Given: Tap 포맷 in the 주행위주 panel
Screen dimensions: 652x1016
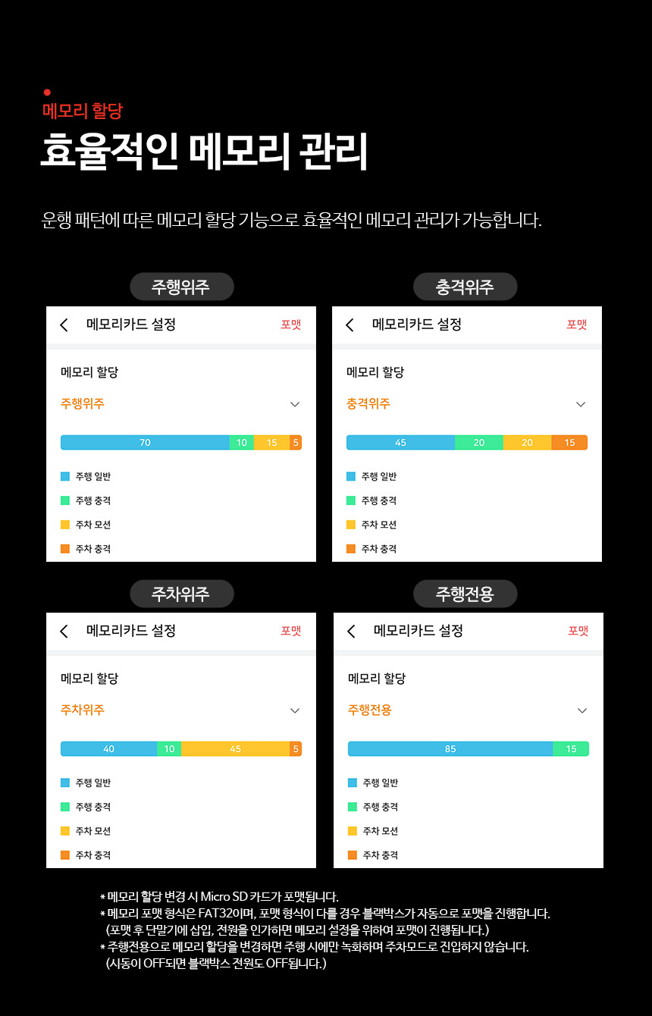Looking at the screenshot, I should pyautogui.click(x=291, y=325).
